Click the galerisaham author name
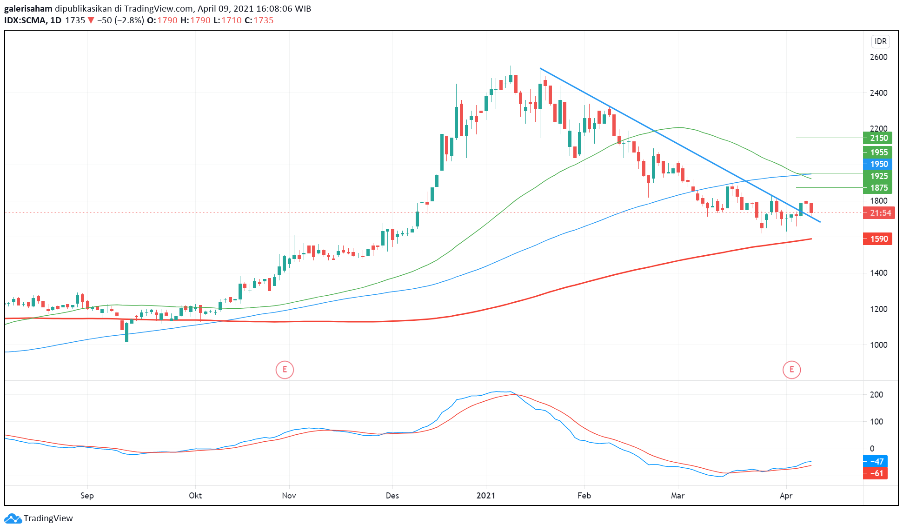Image resolution: width=903 pixels, height=531 pixels. [x=28, y=8]
